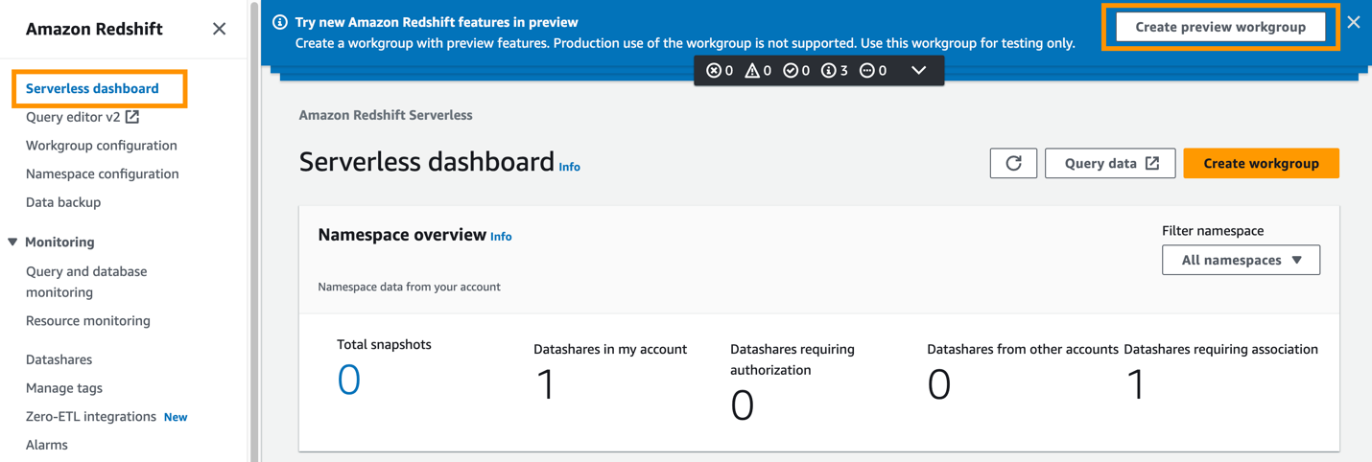Viewport: 1372px width, 462px height.
Task: Click the Total snapshots count
Action: (349, 380)
